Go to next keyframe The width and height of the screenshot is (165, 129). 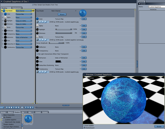tap(33, 108)
